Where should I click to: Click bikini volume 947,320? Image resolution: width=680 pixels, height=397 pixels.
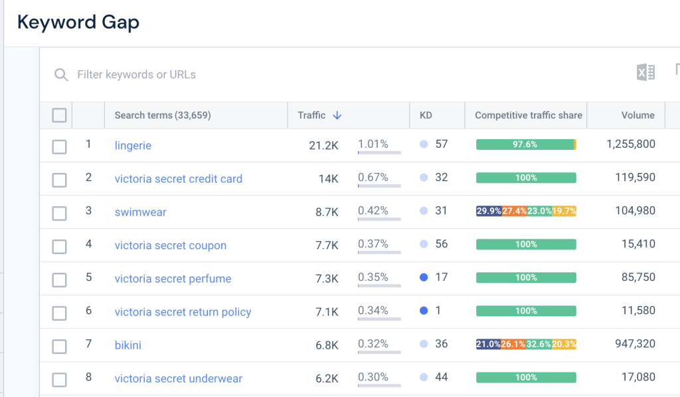point(635,344)
